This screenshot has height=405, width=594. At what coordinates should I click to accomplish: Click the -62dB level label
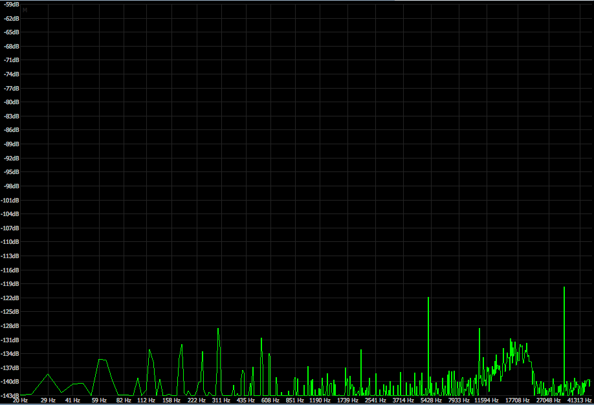pyautogui.click(x=12, y=19)
